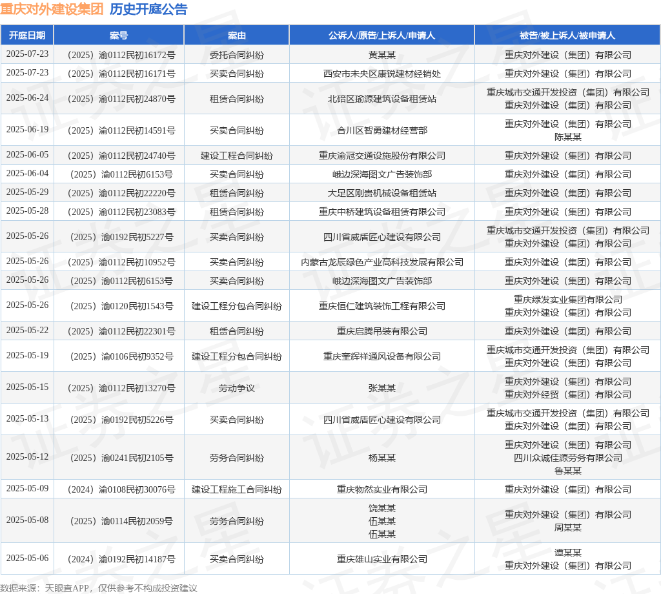The height and width of the screenshot is (594, 661).
Task: Select plaintiff 合川区智勇建材经营部
Action: tap(382, 130)
